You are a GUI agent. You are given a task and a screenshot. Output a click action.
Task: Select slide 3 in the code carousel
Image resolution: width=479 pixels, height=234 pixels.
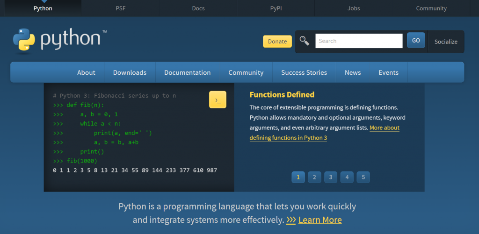click(x=331, y=177)
